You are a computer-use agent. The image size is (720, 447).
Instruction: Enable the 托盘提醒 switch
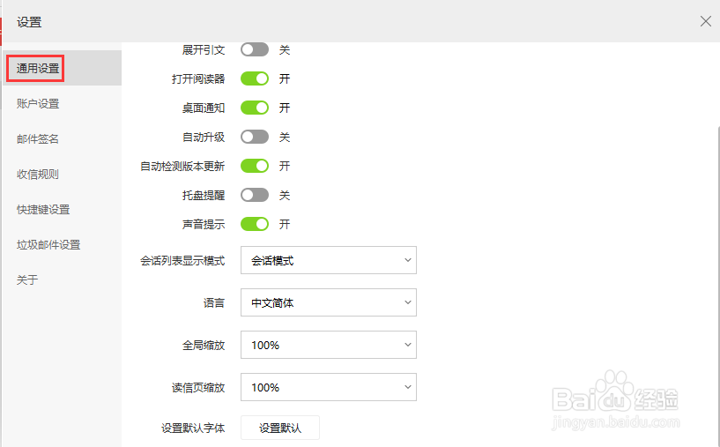[x=255, y=195]
